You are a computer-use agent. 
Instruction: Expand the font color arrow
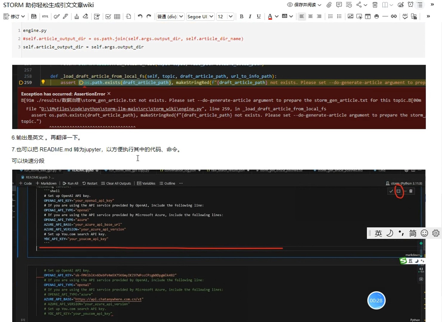[x=277, y=16]
